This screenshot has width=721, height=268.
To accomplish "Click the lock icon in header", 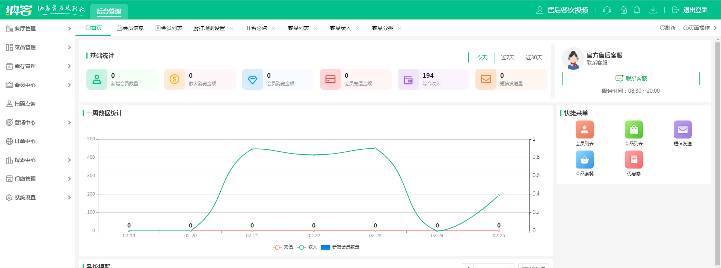I will coord(623,10).
